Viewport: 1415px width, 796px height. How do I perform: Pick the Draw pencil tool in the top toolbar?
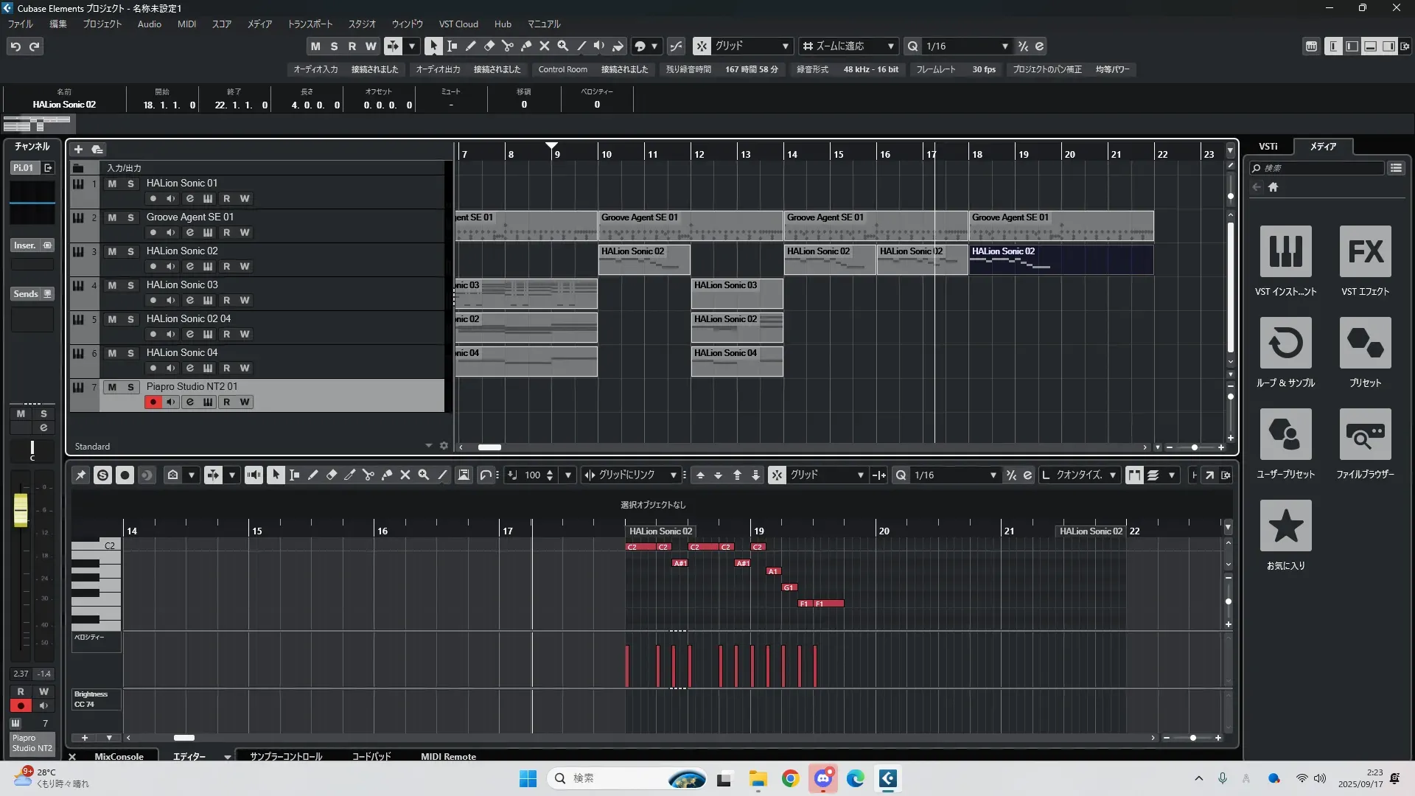[x=471, y=46]
